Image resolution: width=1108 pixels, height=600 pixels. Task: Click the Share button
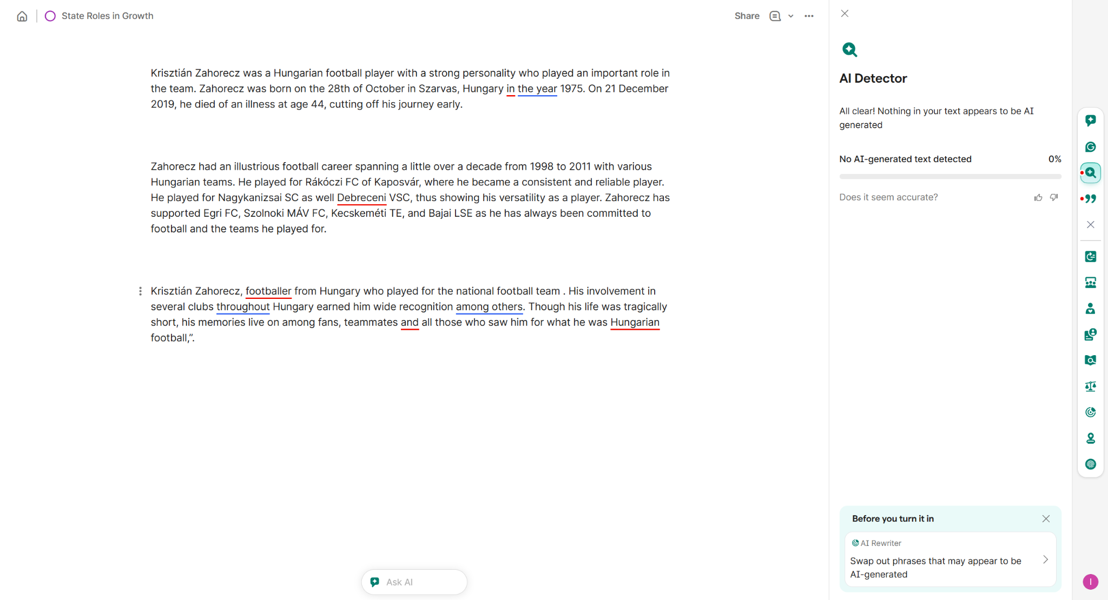pyautogui.click(x=747, y=16)
